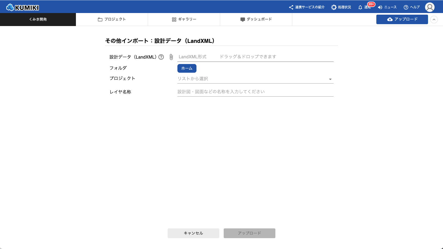Click the KUMIKI logo

pos(23,7)
